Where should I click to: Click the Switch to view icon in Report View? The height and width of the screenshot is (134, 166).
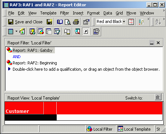tap(158, 97)
